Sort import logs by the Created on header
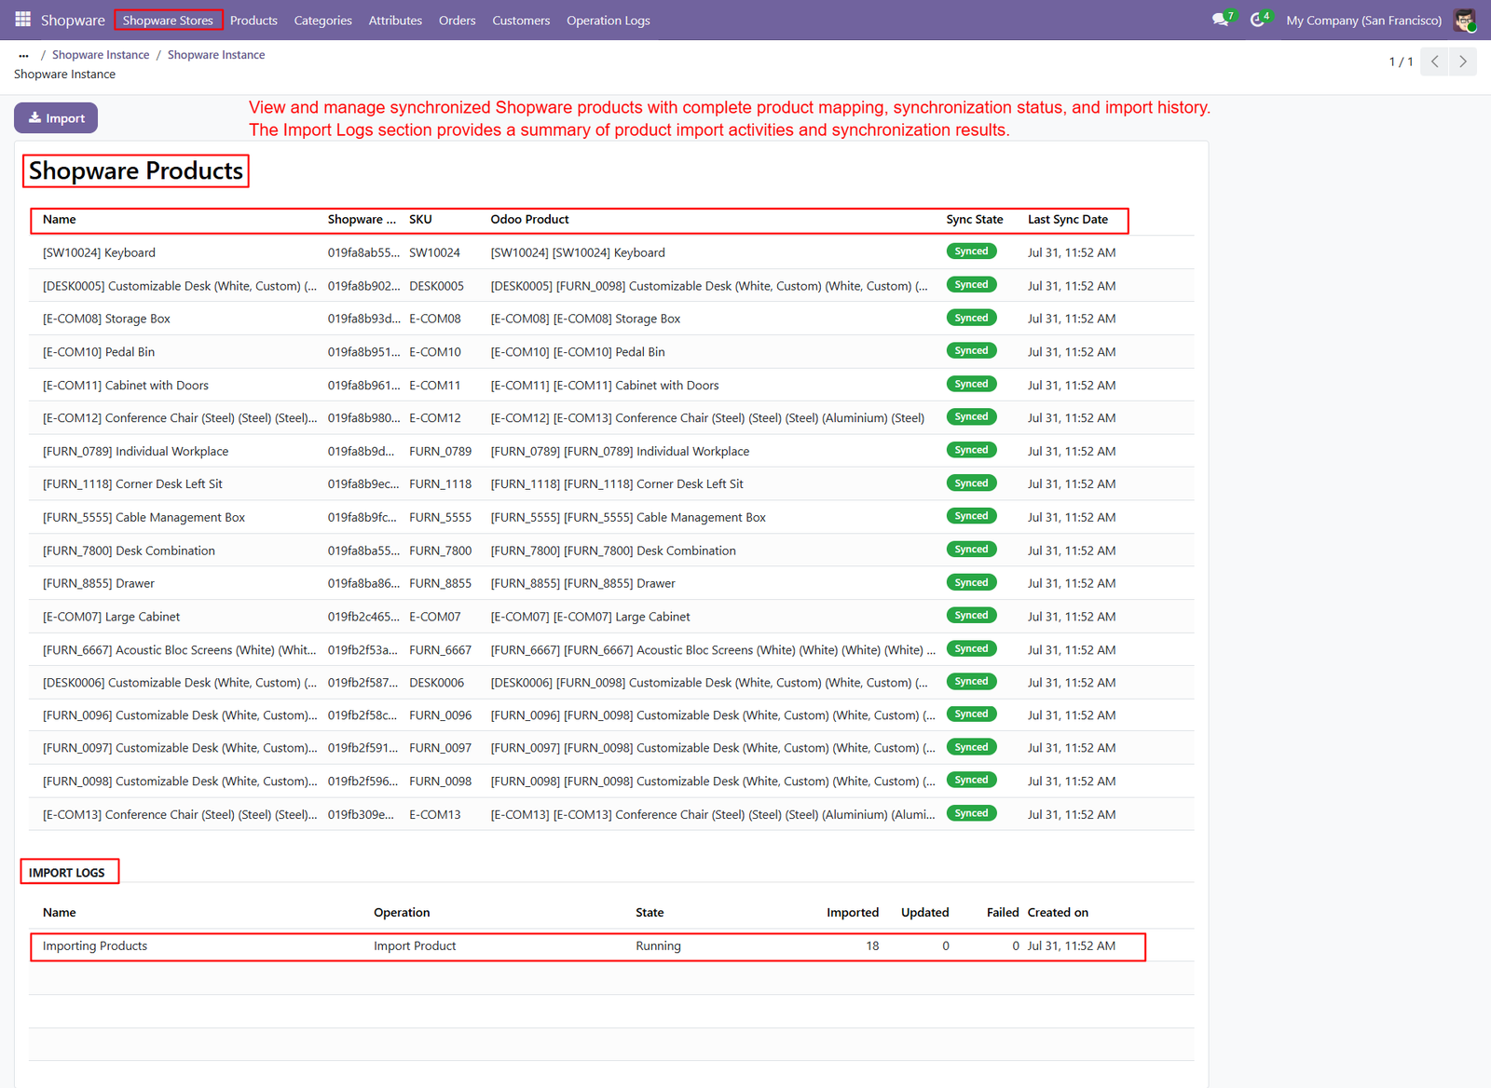 [1058, 913]
